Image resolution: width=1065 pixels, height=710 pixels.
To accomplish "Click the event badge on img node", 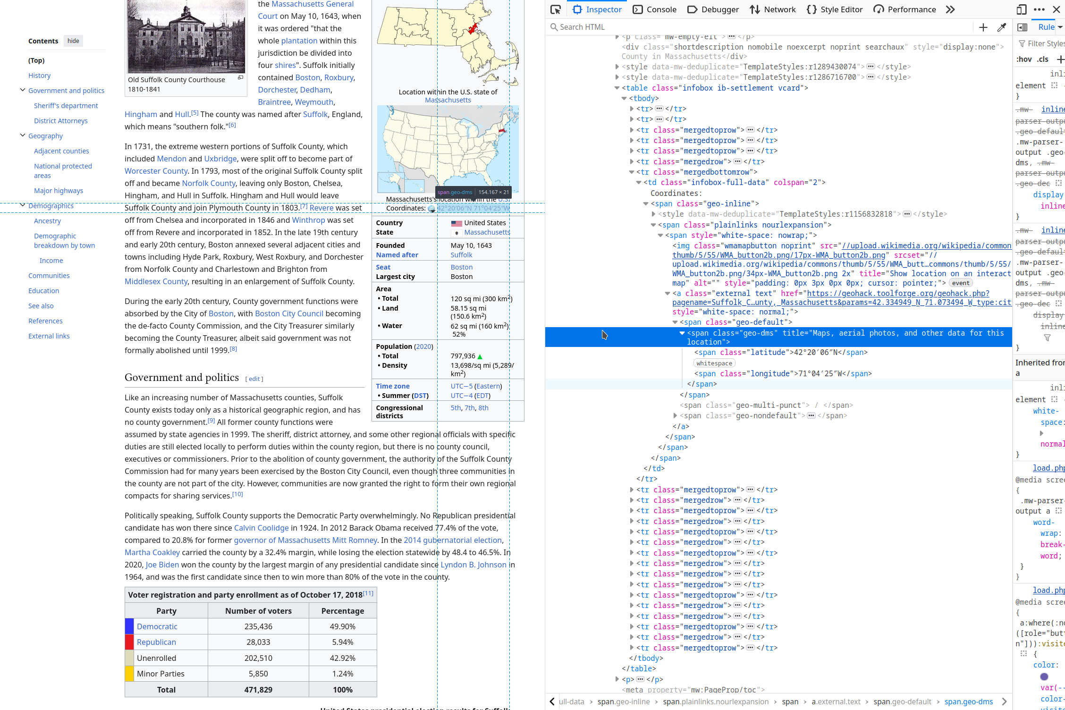I will click(961, 283).
